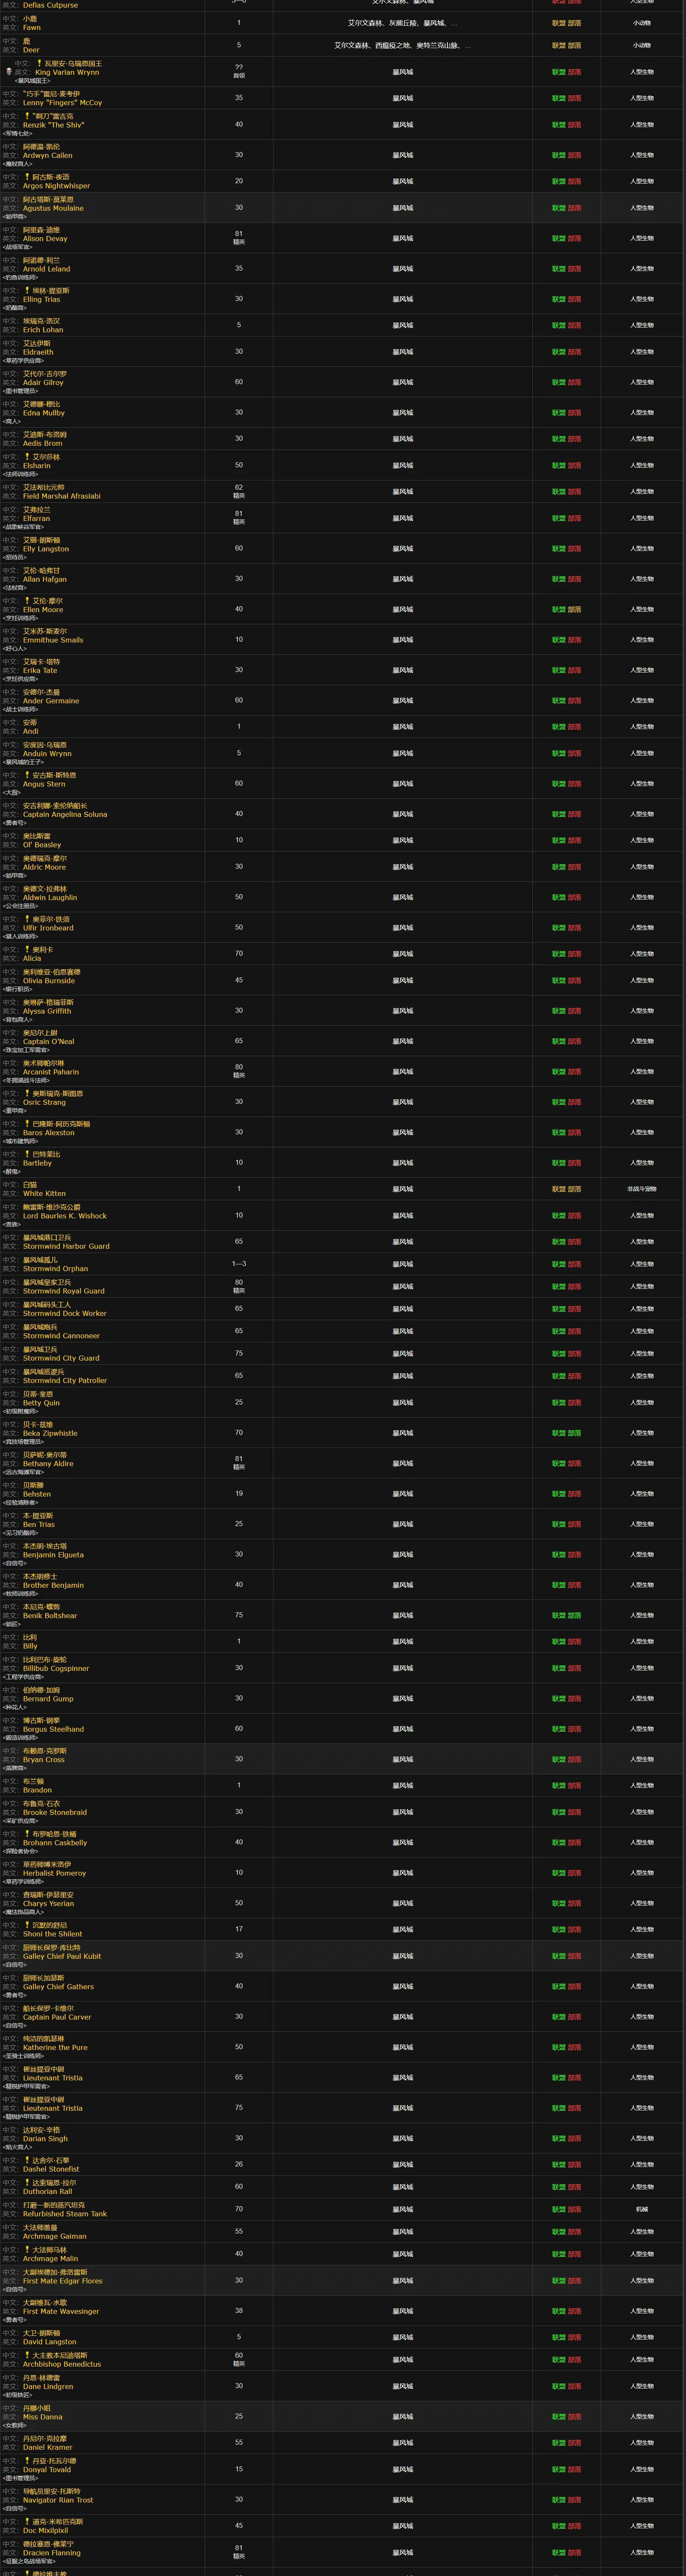686x2576 pixels.
Task: Click the quest exclamation icon for Ulfir Ironbeard
Action: point(28,919)
